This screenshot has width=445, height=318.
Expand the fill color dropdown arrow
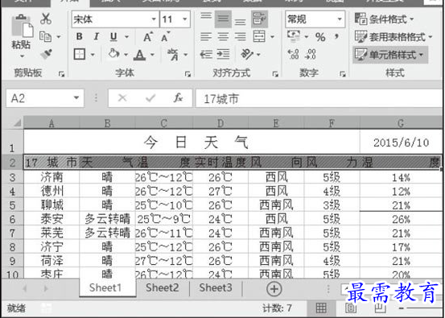[126, 55]
